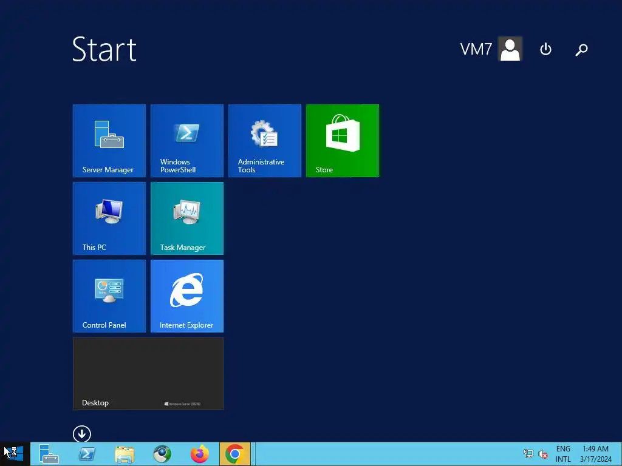Click the muted volume tray icon

pyautogui.click(x=543, y=454)
